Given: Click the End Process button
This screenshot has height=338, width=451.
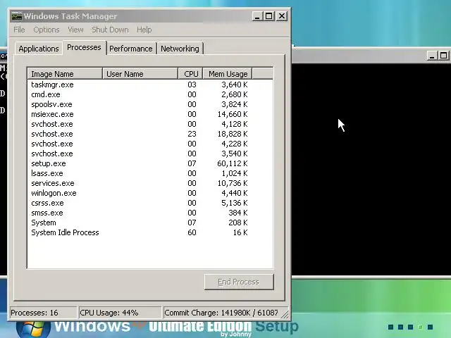Looking at the screenshot, I should 239,282.
